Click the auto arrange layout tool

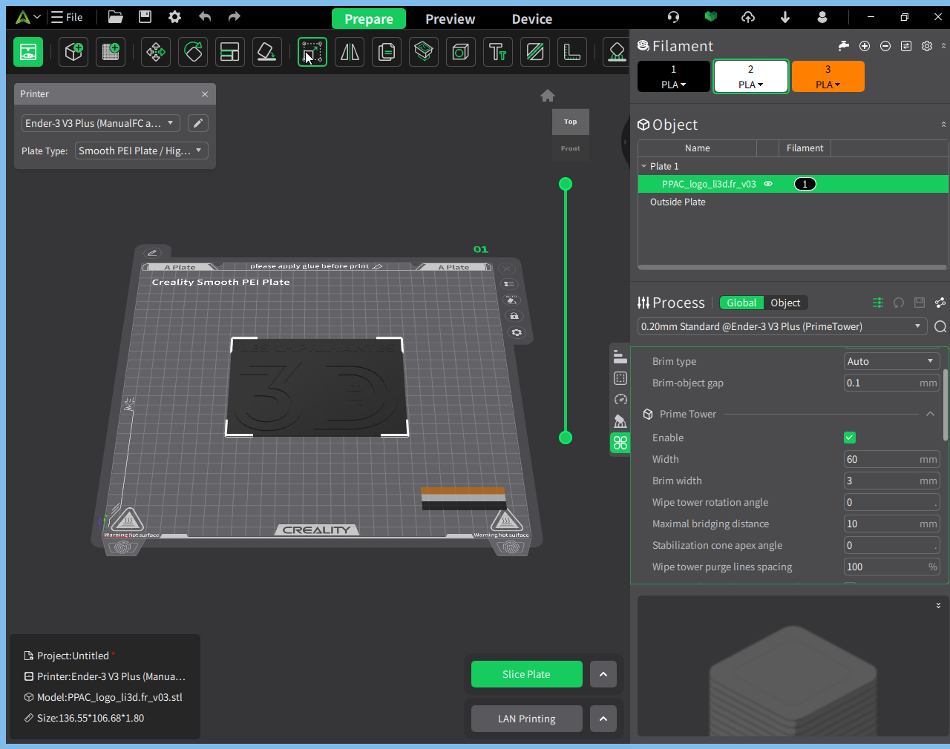pyautogui.click(x=230, y=52)
